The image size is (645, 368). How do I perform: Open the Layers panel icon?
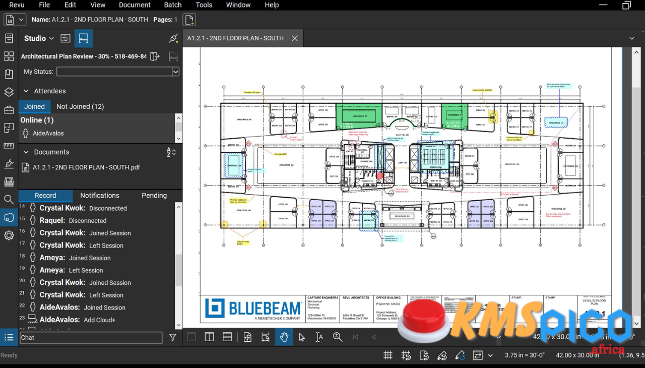[9, 92]
